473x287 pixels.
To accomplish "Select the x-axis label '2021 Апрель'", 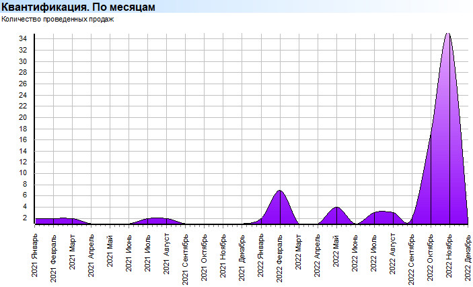I will [x=91, y=255].
